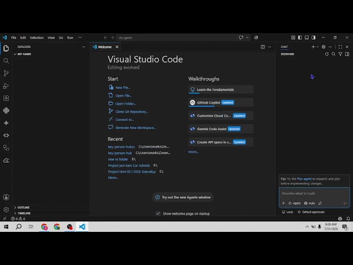
Task: Filter chat sessions
Action: pos(340,54)
